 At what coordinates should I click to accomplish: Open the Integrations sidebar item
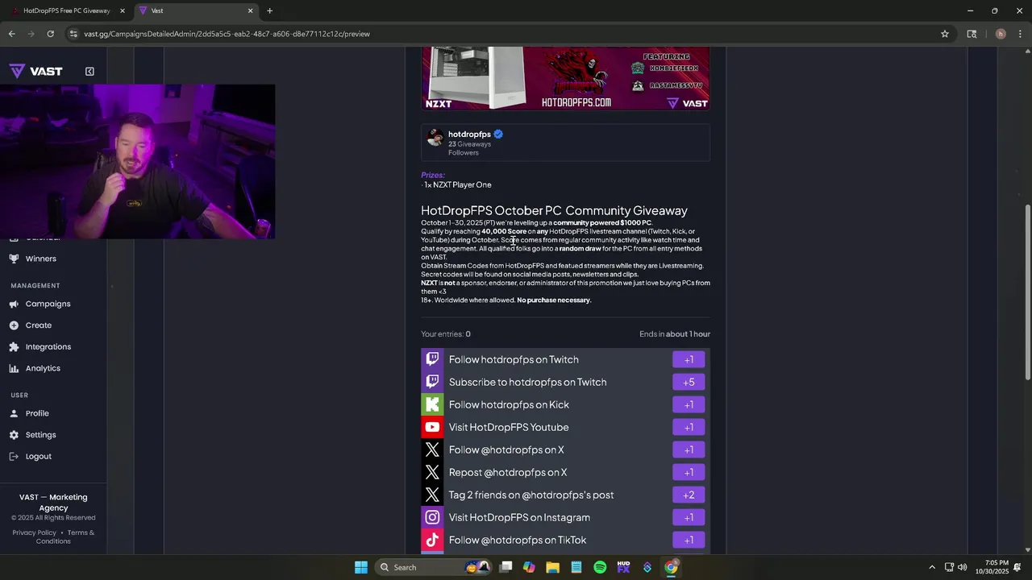[x=48, y=346]
